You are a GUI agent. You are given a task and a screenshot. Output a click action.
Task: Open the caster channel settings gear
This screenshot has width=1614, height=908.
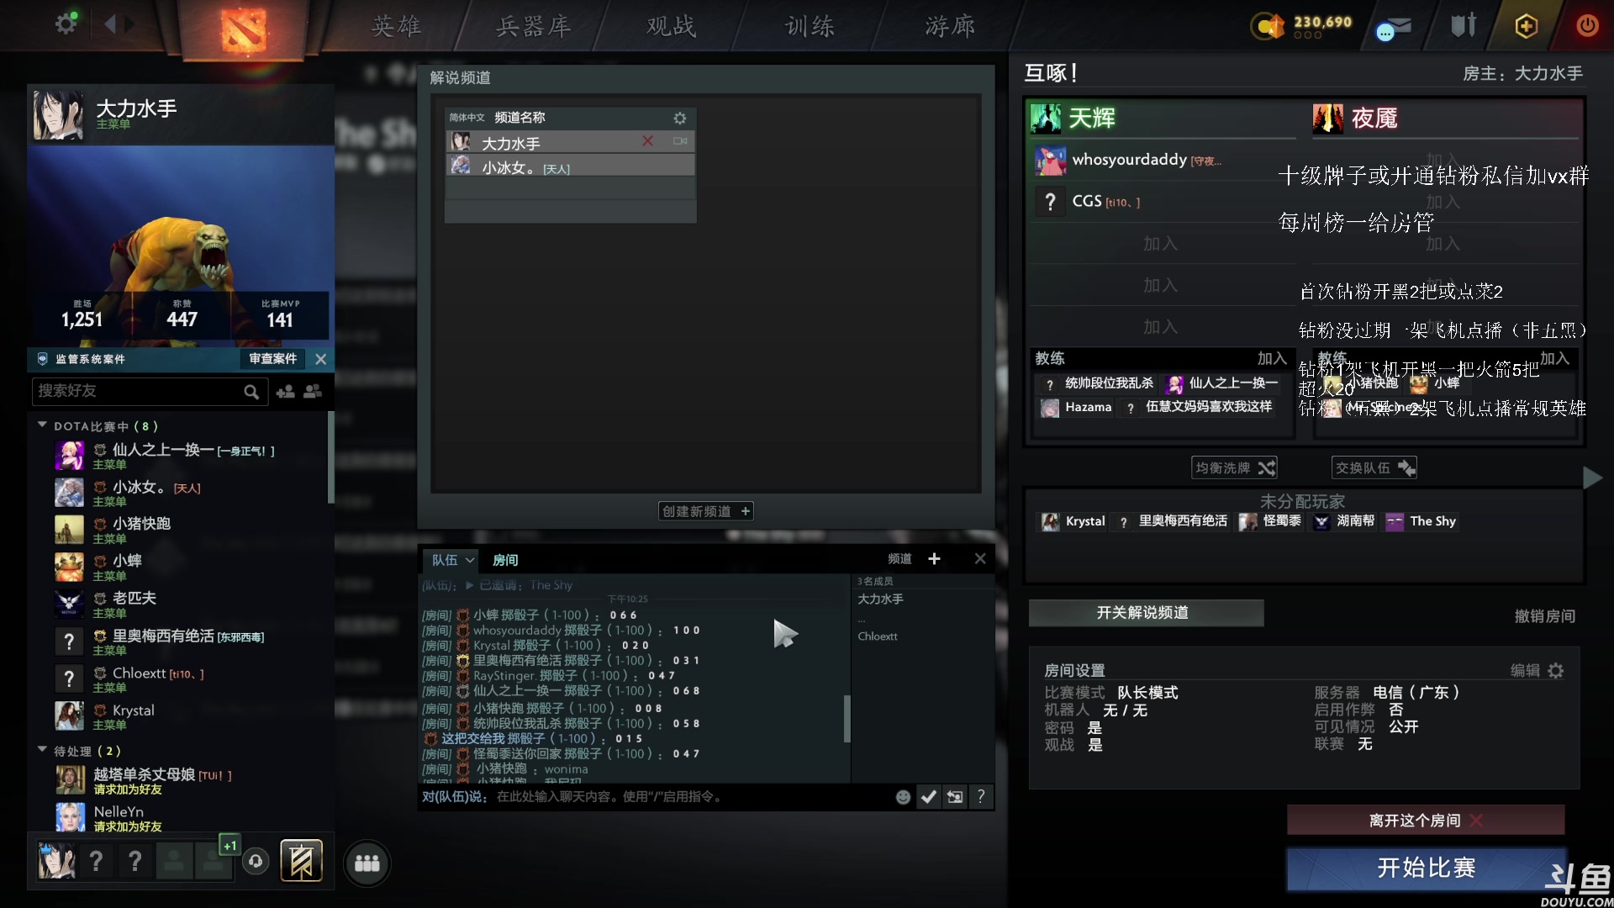click(x=680, y=118)
